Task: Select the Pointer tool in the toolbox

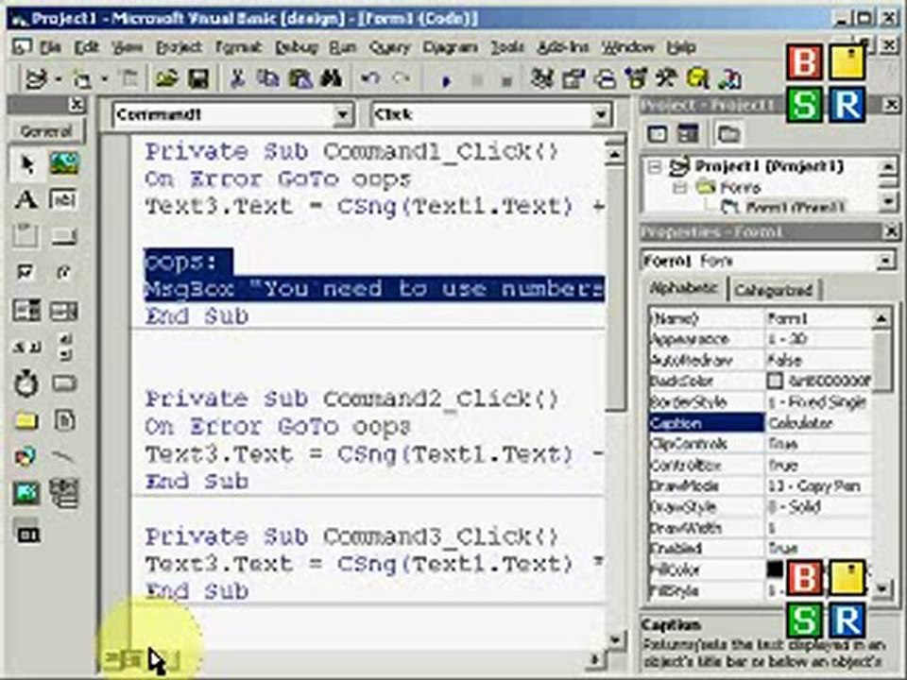Action: (x=26, y=164)
